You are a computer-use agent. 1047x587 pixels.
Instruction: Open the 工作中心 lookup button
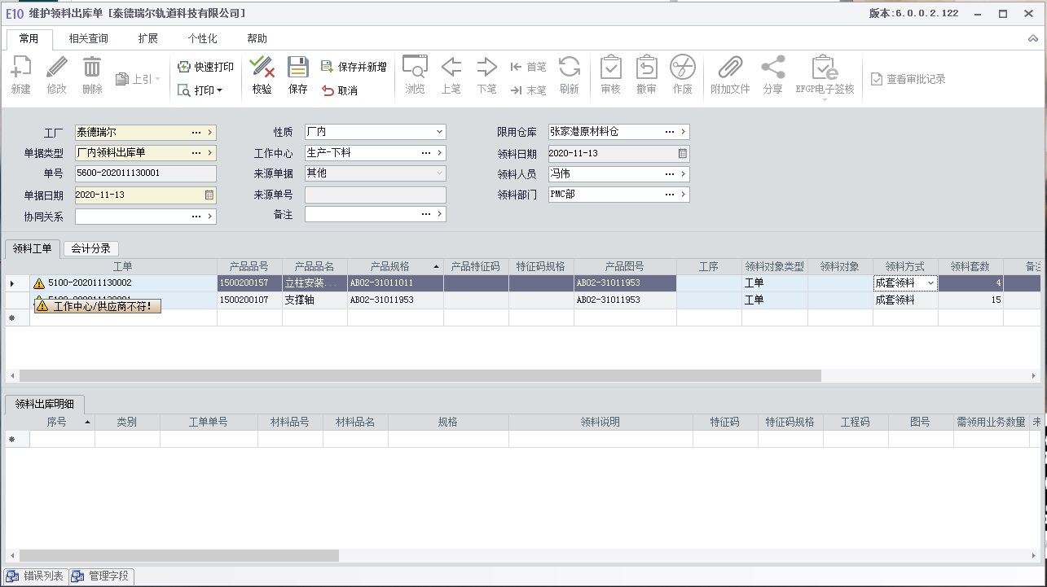[426, 152]
